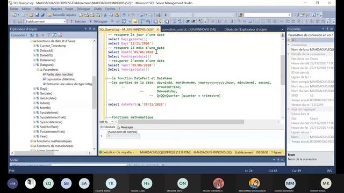Click the TK participant avatar
The width and height of the screenshot is (344, 193).
[x=111, y=183]
